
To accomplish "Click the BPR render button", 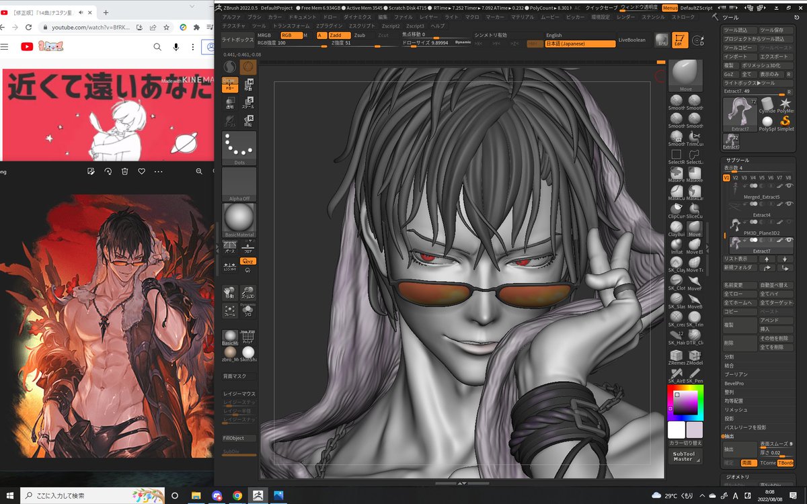I will pyautogui.click(x=662, y=40).
